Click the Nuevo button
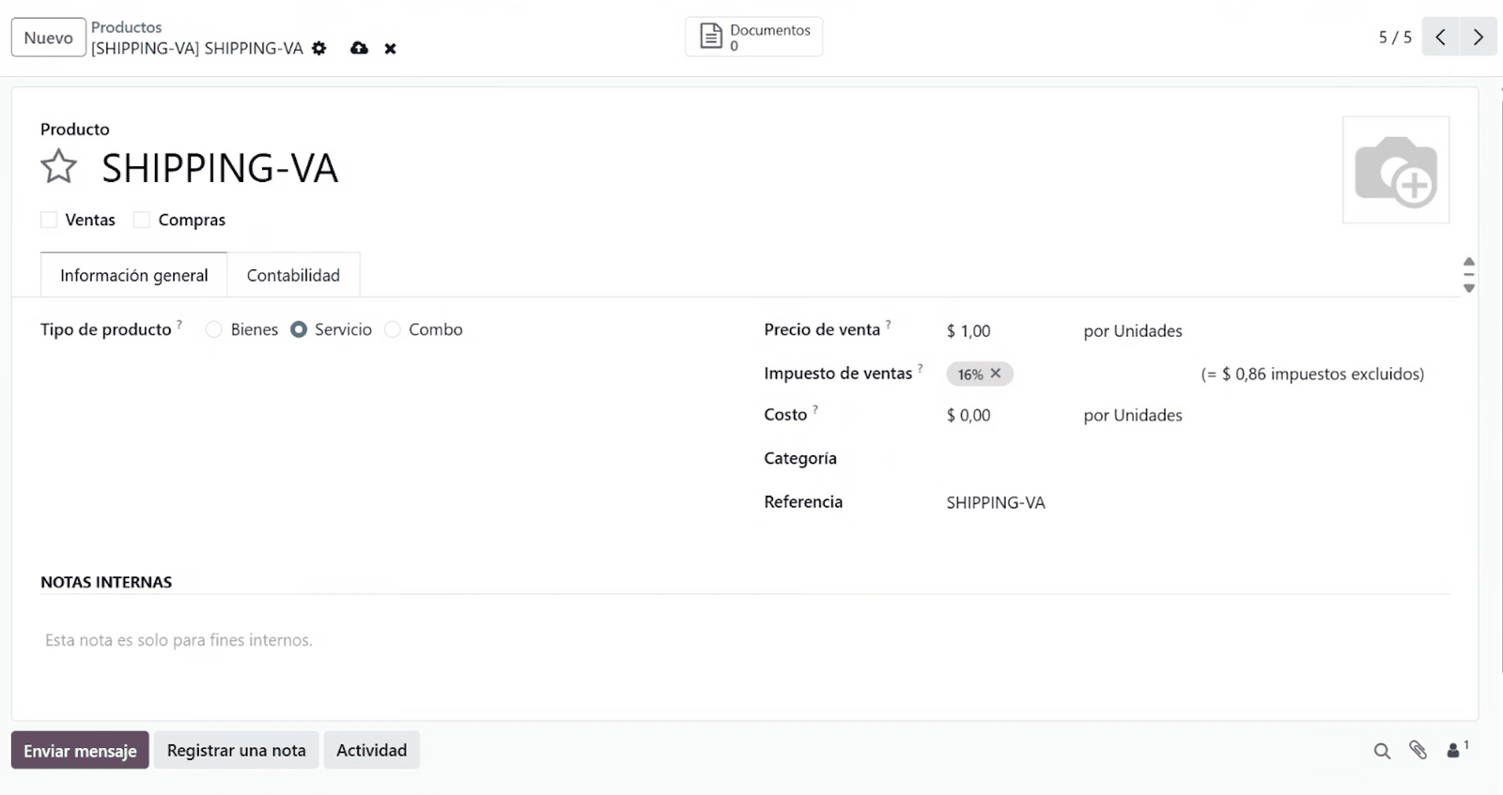 click(x=49, y=38)
